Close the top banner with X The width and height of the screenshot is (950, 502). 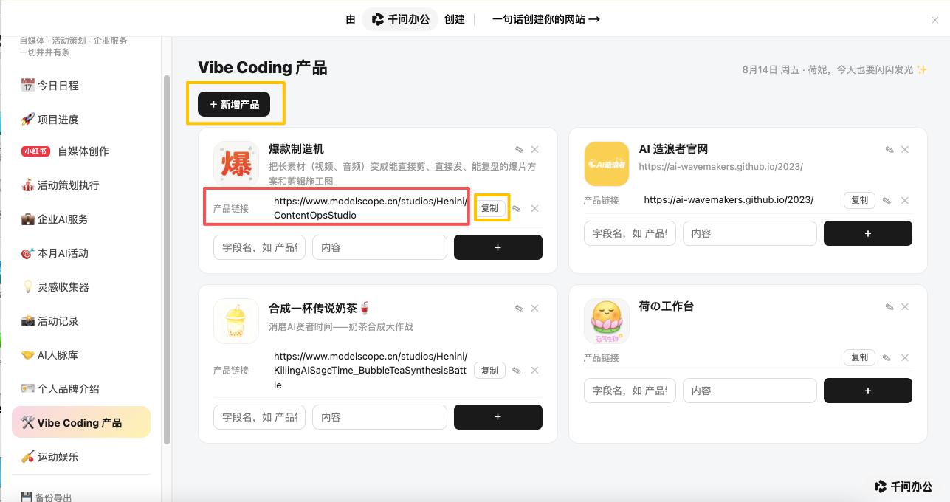[935, 20]
